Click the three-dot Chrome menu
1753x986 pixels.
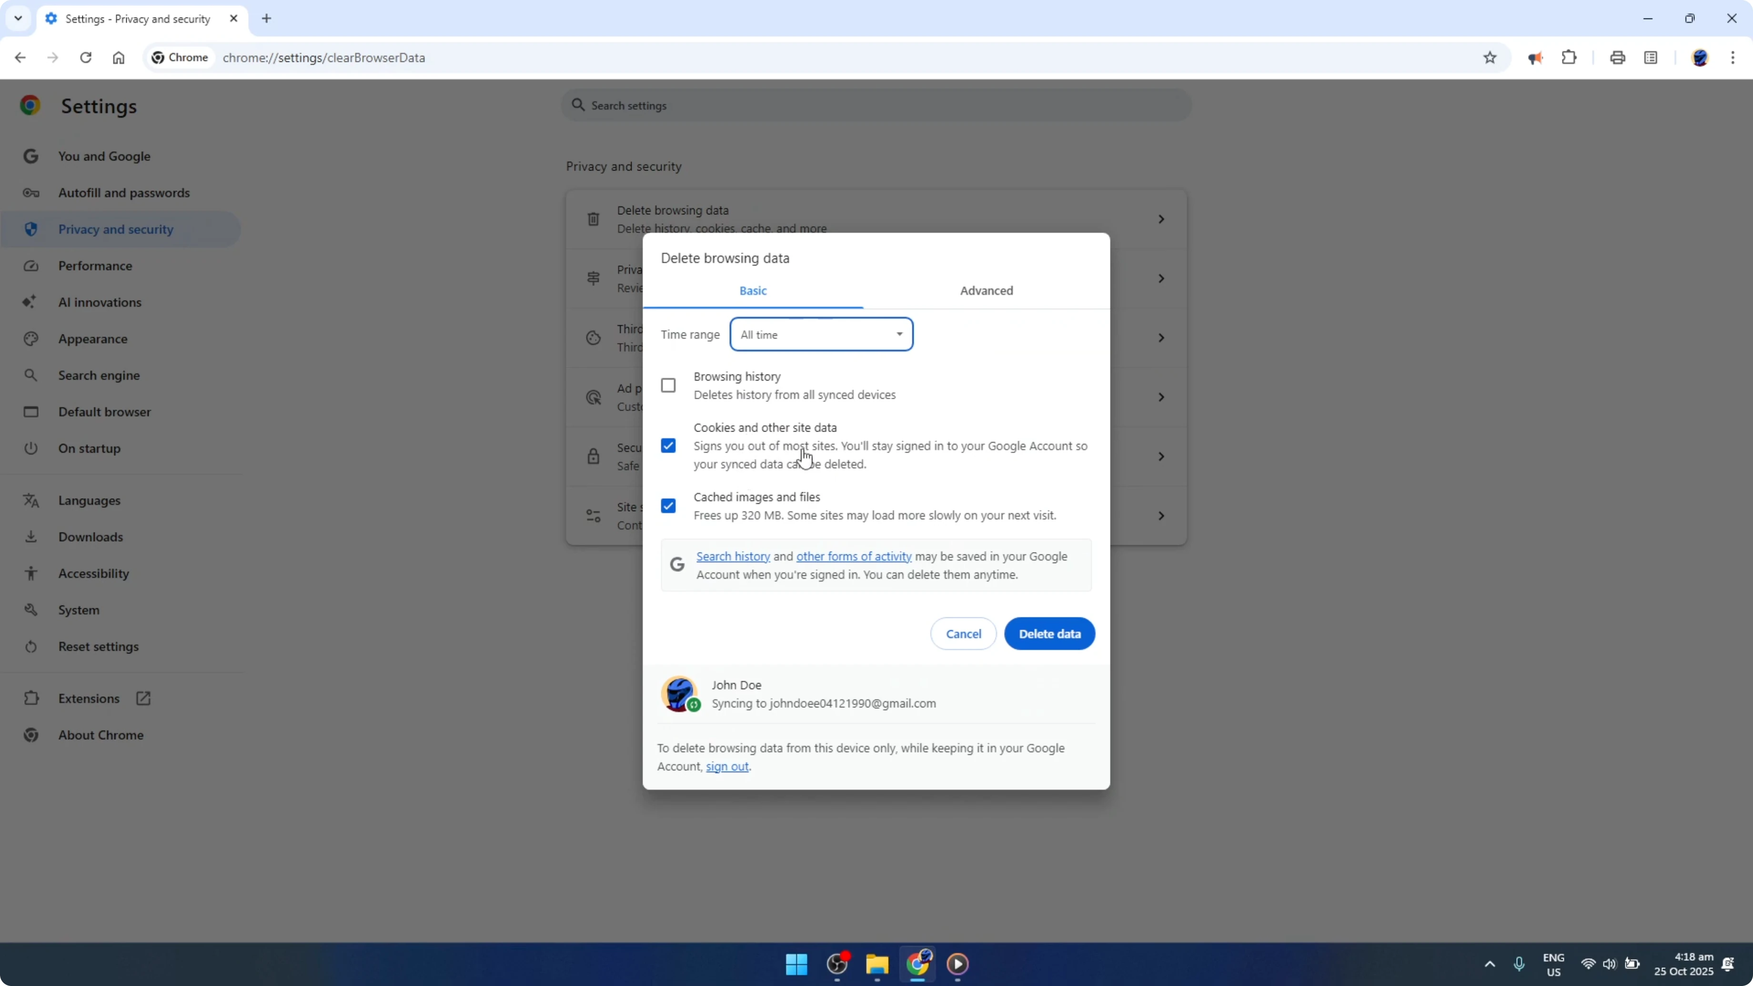point(1734,58)
